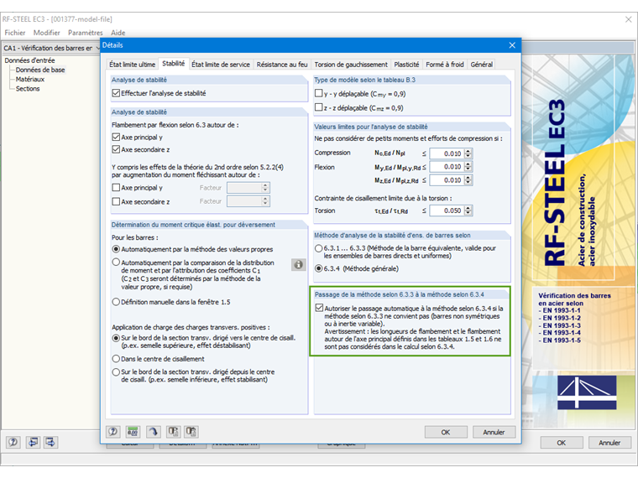Open the CA1 design case dropdown
Screen dimensions: 638x478
97,48
